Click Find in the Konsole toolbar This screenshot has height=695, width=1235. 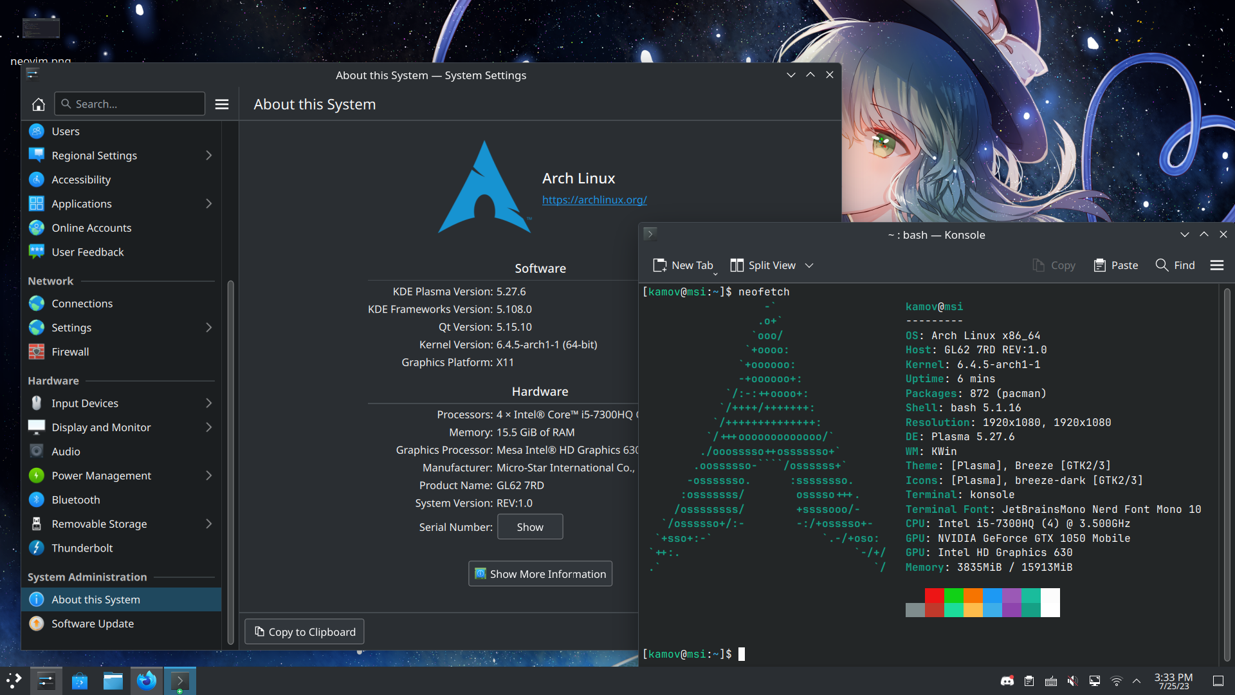(1175, 265)
